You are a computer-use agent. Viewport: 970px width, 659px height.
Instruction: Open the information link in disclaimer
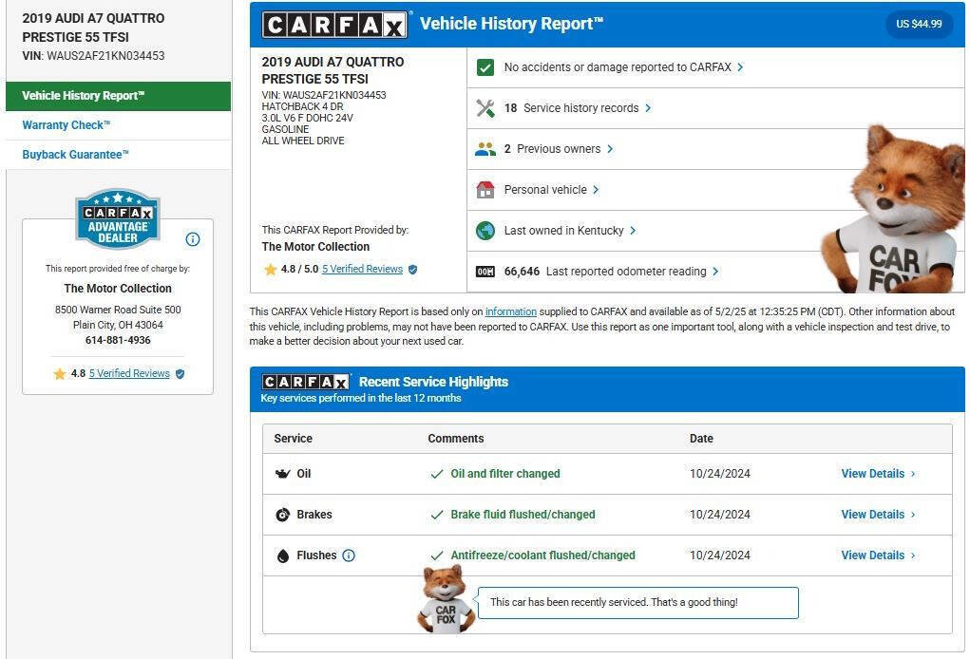click(x=511, y=312)
